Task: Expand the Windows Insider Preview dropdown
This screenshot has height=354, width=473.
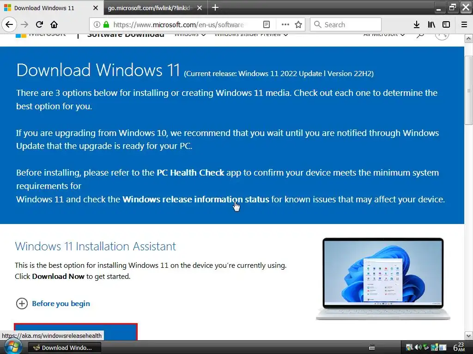Action: (251, 35)
